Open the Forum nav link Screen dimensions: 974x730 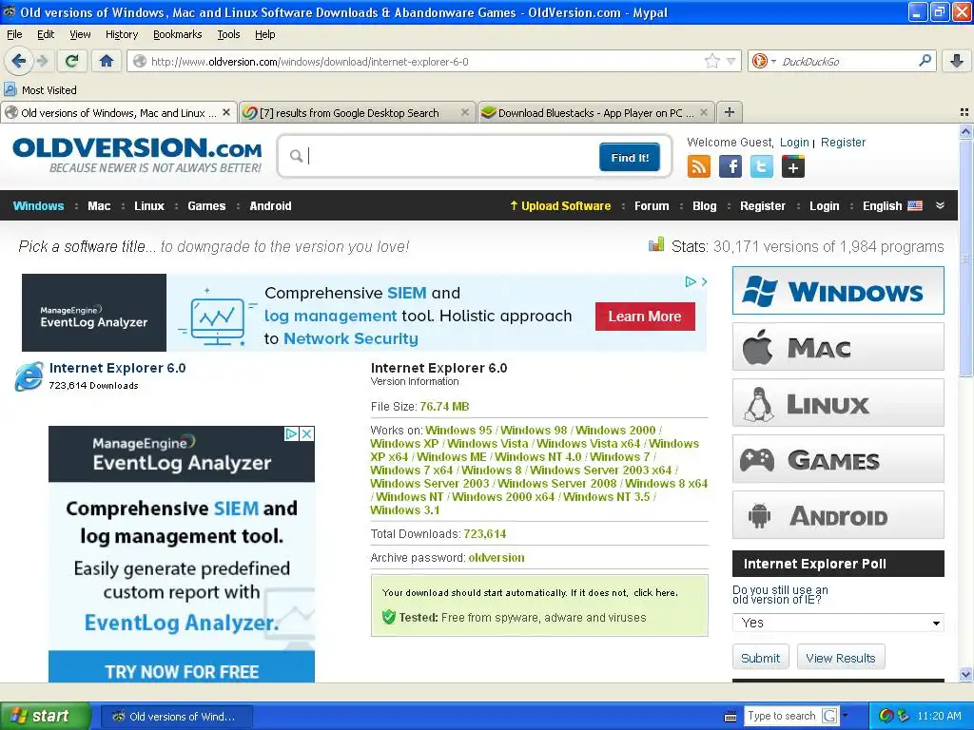click(652, 206)
